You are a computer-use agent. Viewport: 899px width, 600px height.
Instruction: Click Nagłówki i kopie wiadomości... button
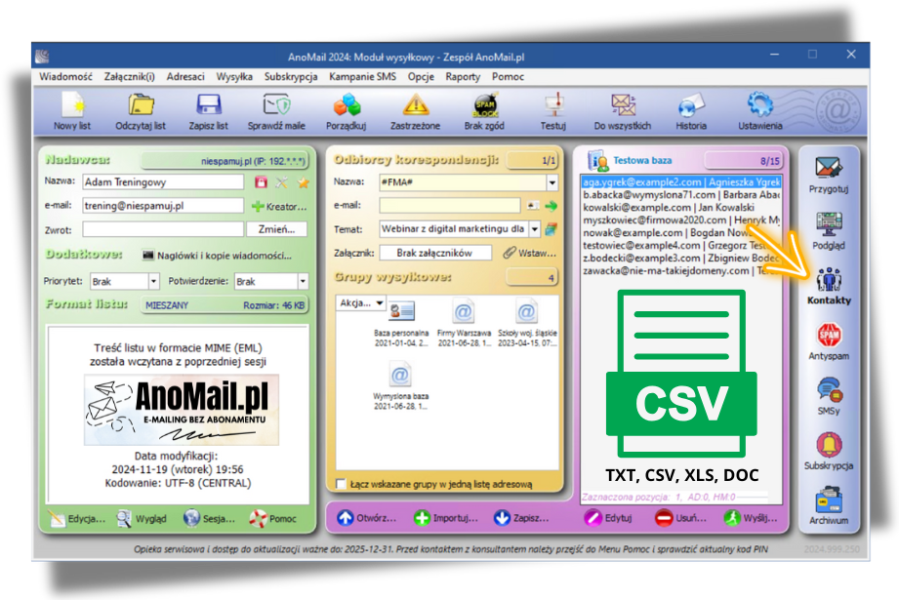pos(217,256)
